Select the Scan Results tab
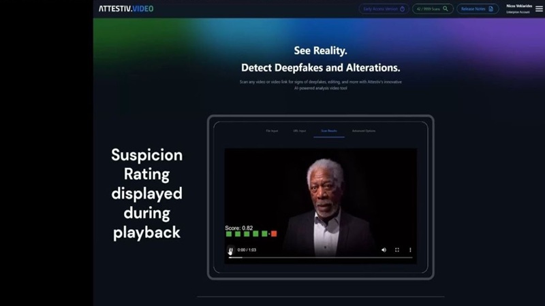 tap(329, 131)
